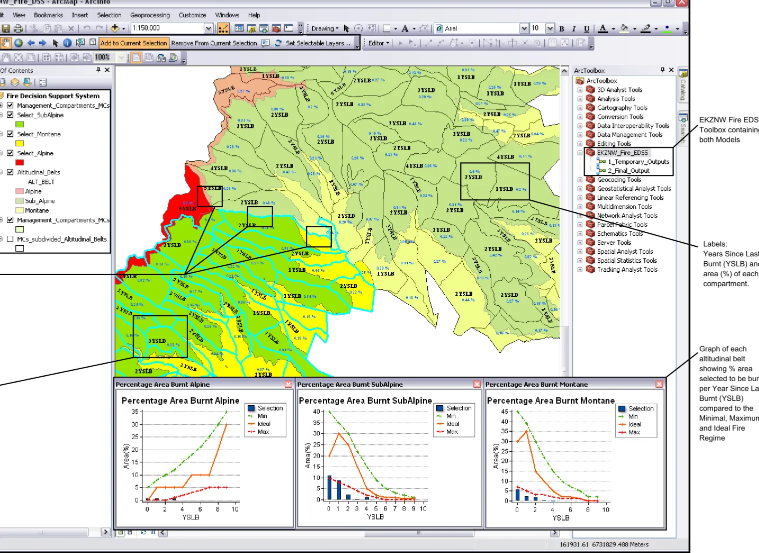Image resolution: width=759 pixels, height=553 pixels.
Task: Enable the MCs_subdivided_Altitudinal_Belts layer
Action: tap(10, 239)
